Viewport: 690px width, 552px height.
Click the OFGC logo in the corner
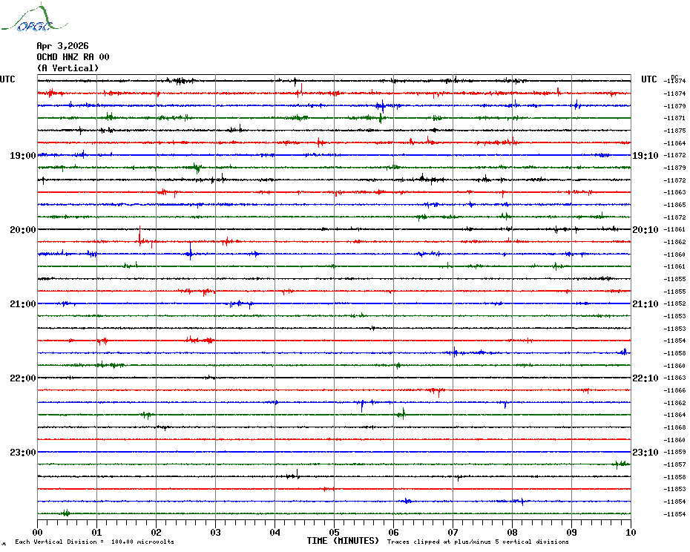pos(35,18)
